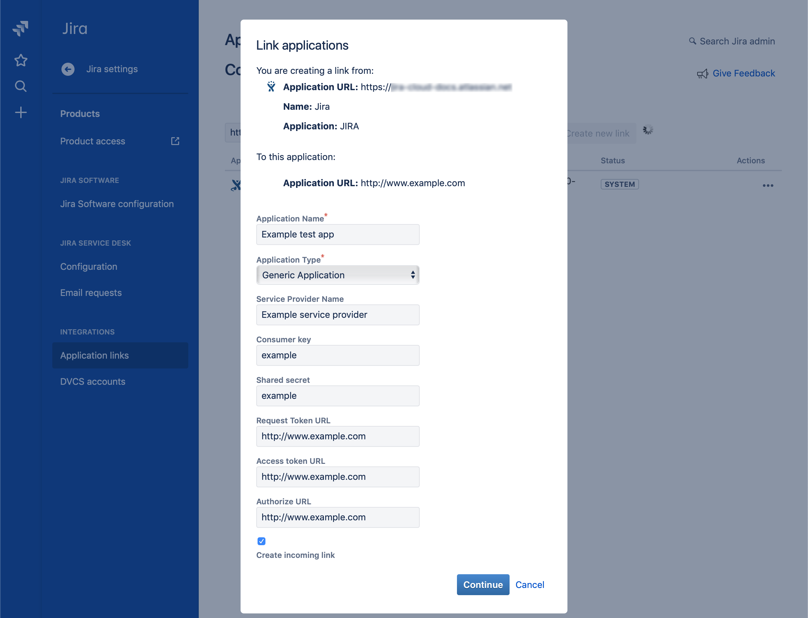Cancel the Link applications dialog
The image size is (808, 618).
530,585
